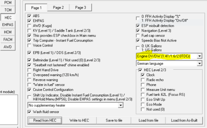Screen dimensions: 207x128
Task: Click Load from As-Built button
Action: click(184, 120)
